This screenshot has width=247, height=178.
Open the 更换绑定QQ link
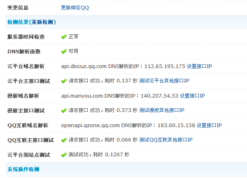point(75,7)
